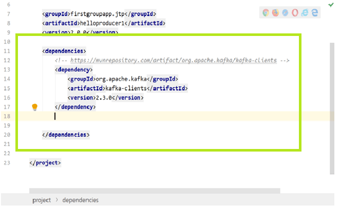Open preview in Internet Explorer icon
340x206 pixels.
tap(305, 12)
